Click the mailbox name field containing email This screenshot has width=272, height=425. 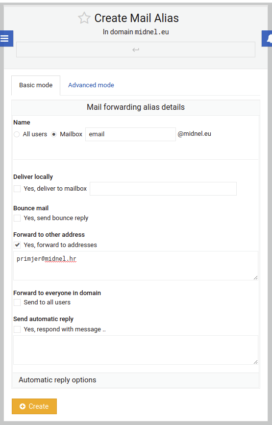(130, 134)
